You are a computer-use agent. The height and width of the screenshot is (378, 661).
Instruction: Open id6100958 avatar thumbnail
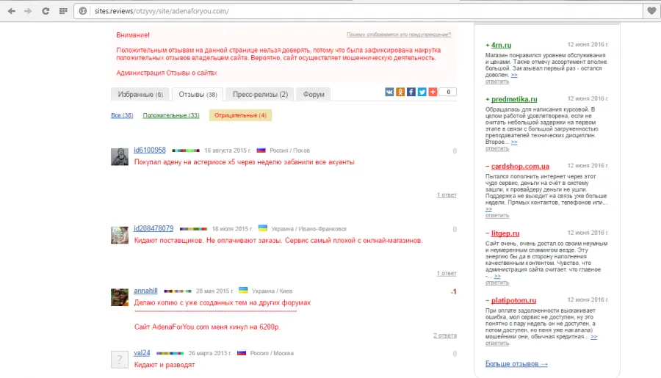point(120,157)
